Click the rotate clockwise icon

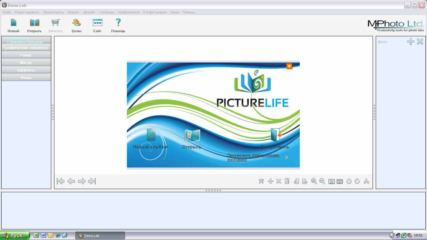[357, 181]
